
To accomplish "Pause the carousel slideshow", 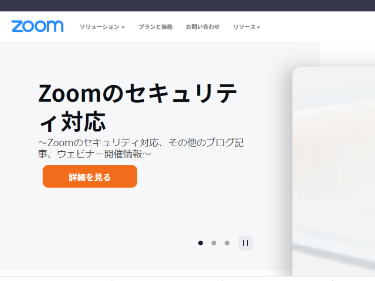I will click(x=245, y=243).
